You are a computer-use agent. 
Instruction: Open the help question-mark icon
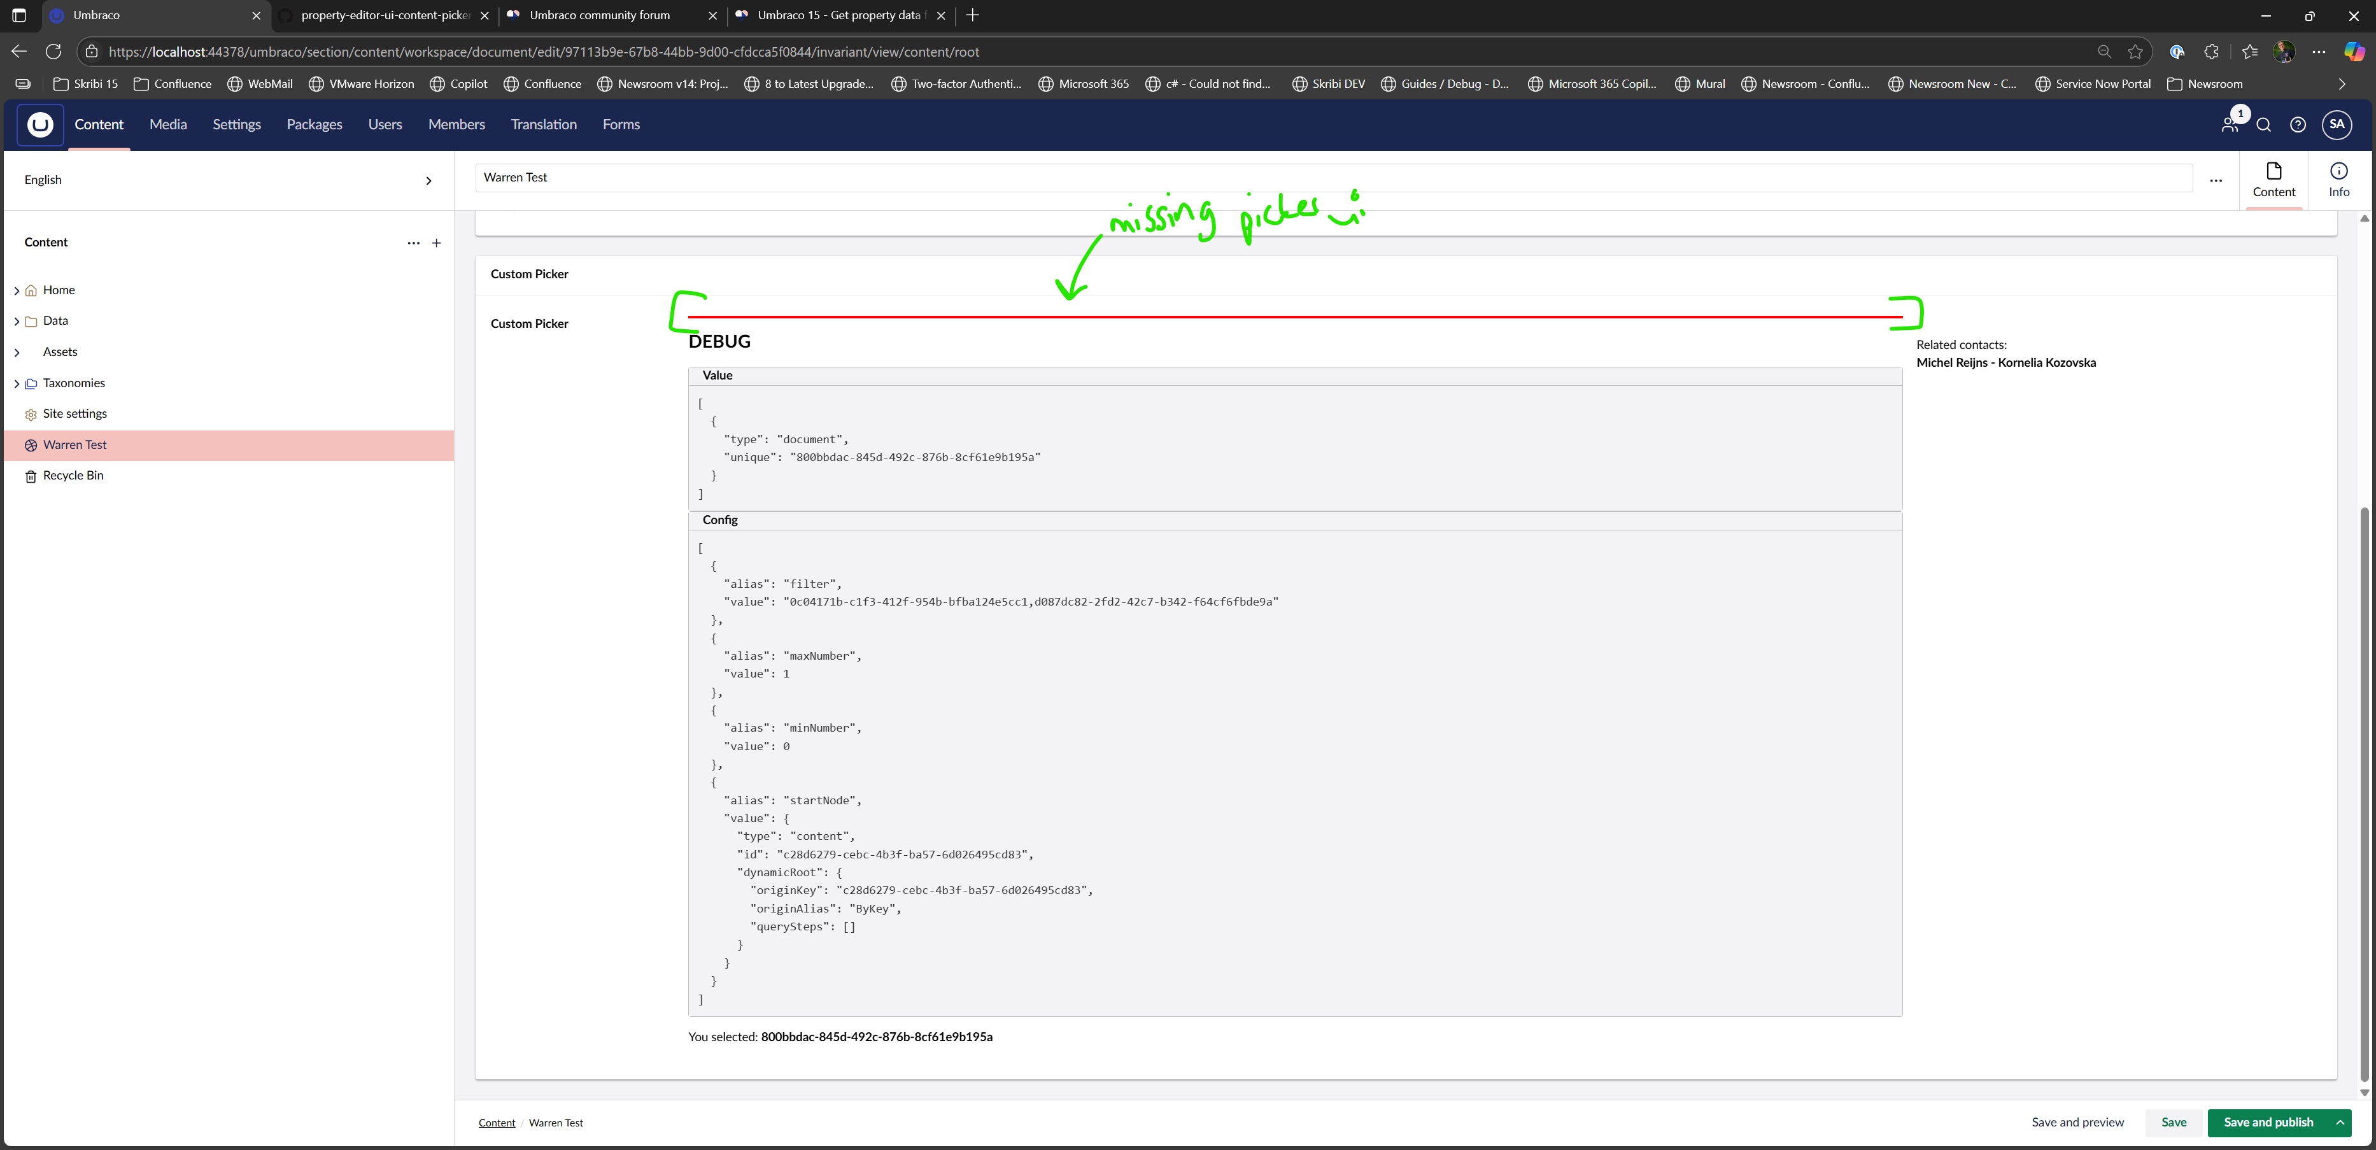[2298, 125]
